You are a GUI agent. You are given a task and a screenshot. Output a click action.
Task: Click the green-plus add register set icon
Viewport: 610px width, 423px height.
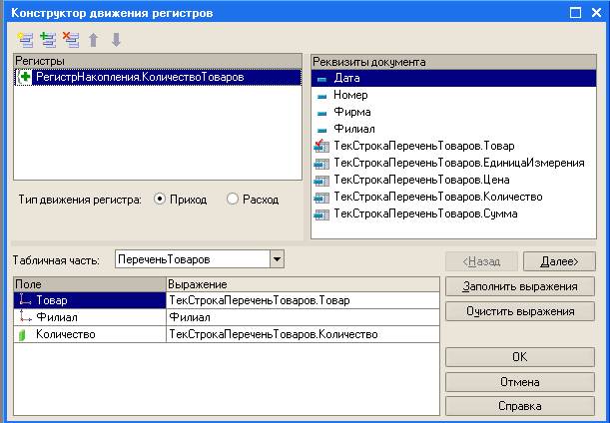(x=47, y=39)
